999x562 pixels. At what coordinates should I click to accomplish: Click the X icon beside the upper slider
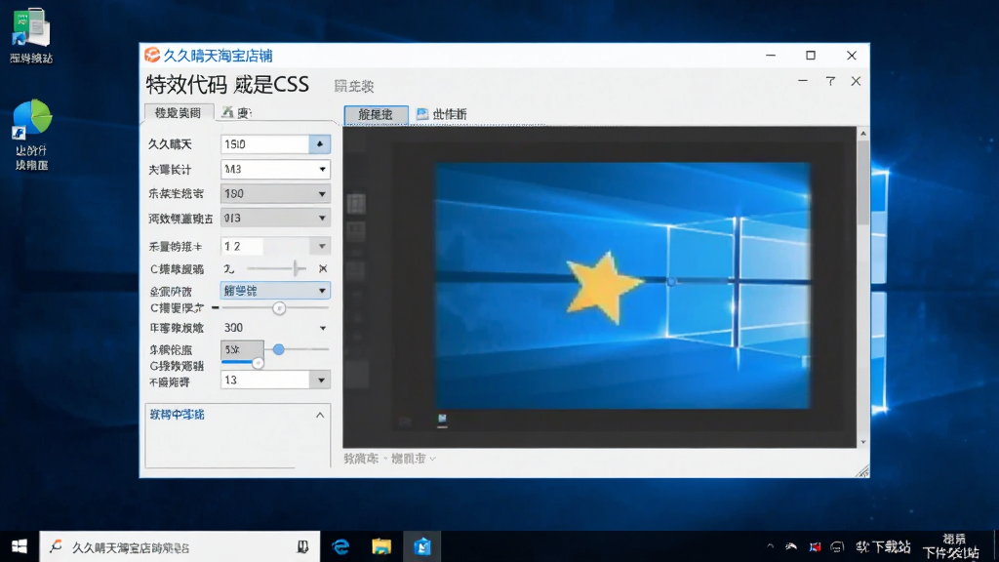tap(323, 269)
